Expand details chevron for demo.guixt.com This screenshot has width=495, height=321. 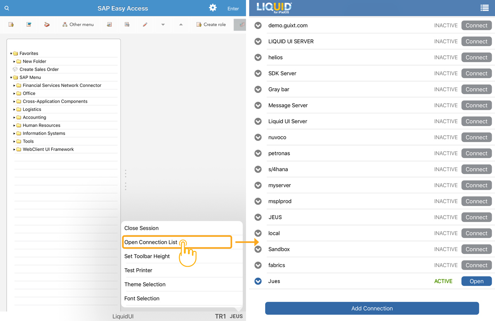tap(258, 26)
